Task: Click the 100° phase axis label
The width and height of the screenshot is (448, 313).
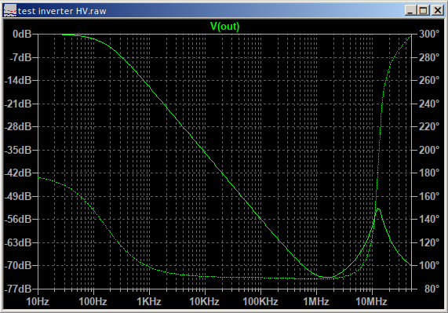Action: [429, 265]
